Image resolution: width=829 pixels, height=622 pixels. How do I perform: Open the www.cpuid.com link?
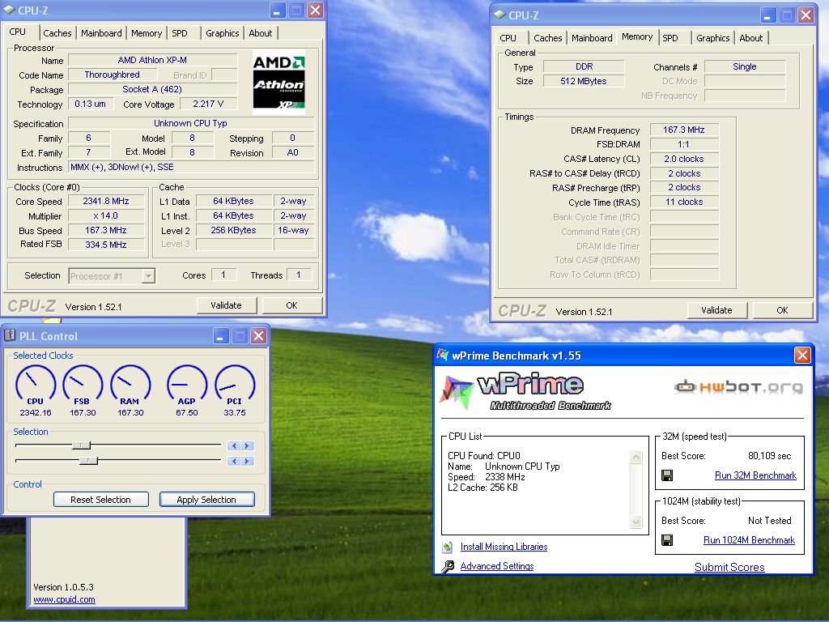coord(64,600)
